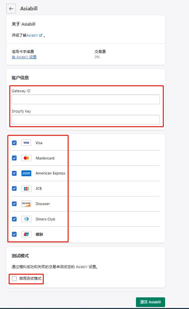Click the 激活 Asiabill button
This screenshot has height=309, width=189.
pyautogui.click(x=150, y=302)
